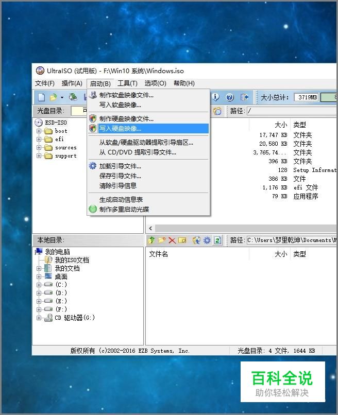The height and width of the screenshot is (415, 338).
Task: Click the Open file folder icon
Action: [54, 97]
